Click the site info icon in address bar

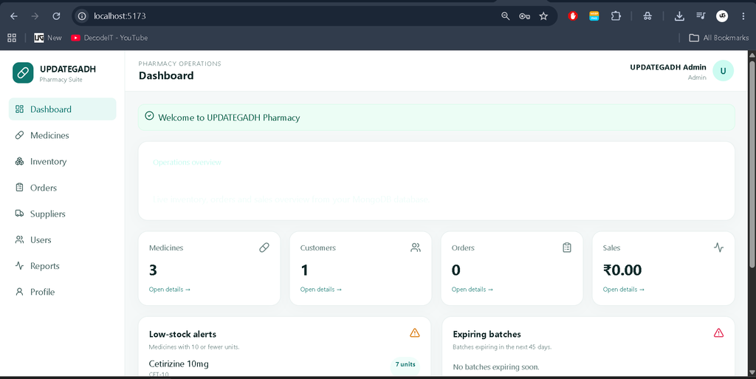(83, 16)
